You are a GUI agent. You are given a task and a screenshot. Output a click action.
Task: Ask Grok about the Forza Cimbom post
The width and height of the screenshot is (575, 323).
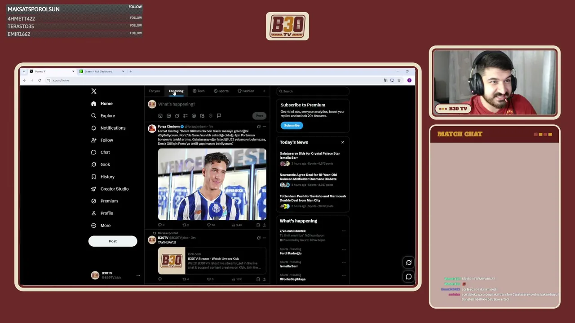click(258, 127)
